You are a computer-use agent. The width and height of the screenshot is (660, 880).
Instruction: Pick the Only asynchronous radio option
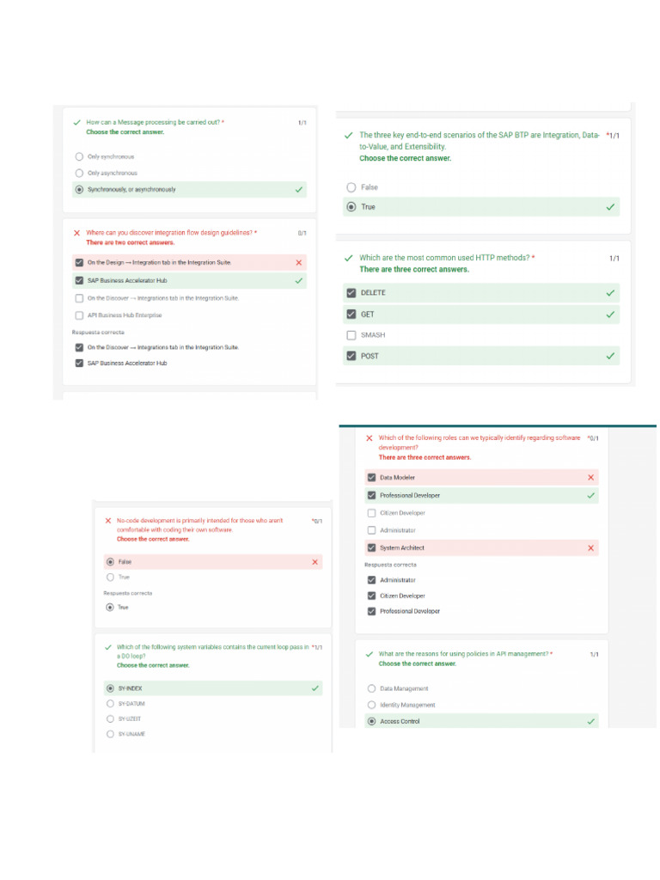(x=79, y=173)
